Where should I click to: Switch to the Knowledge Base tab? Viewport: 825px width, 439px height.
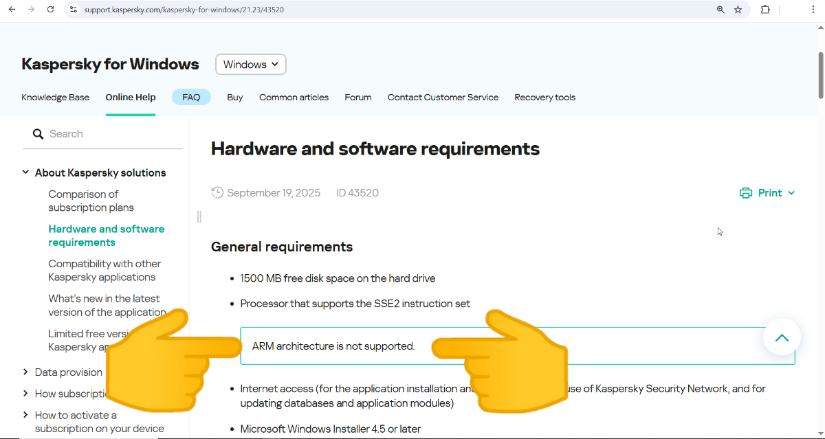pos(56,98)
